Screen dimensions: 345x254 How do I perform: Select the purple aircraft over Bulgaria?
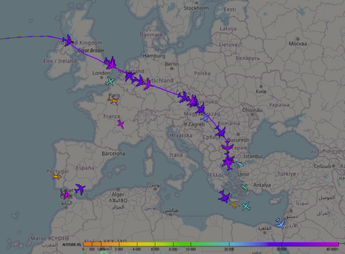tap(228, 147)
